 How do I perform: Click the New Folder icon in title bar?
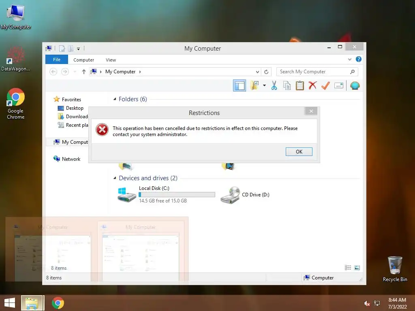tap(71, 49)
